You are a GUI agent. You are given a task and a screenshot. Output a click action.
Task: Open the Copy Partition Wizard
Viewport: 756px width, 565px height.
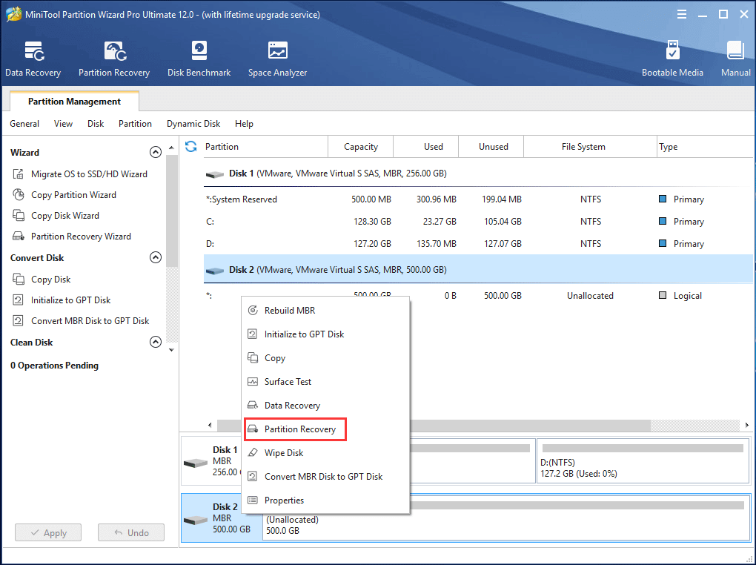coord(75,194)
